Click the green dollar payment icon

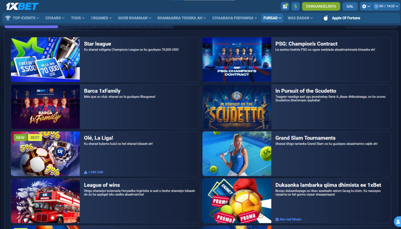295,6
